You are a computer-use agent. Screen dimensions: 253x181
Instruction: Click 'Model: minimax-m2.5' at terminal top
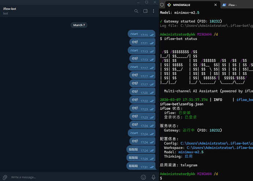180,12
